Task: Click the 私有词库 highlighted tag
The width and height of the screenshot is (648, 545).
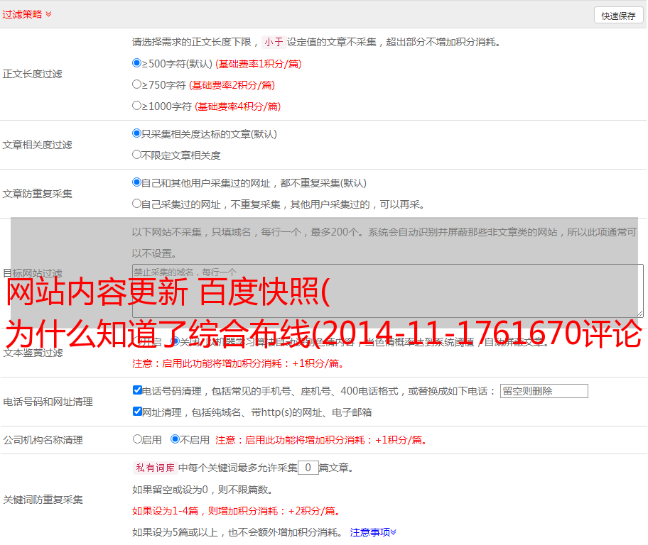Action: coord(156,468)
